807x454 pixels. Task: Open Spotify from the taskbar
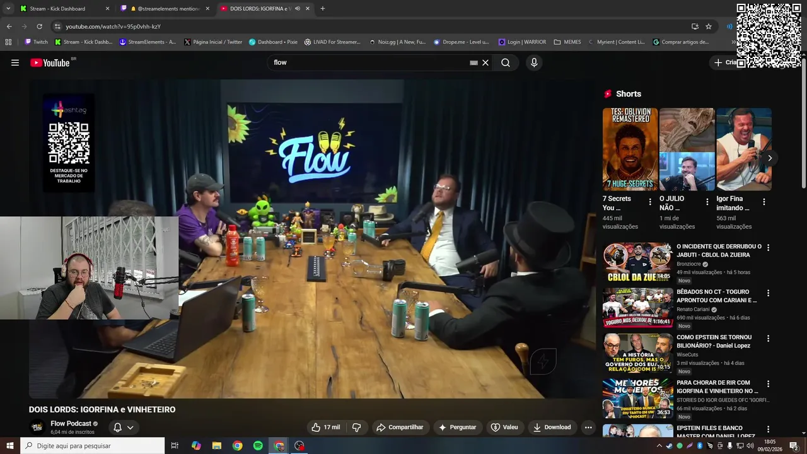(x=258, y=446)
